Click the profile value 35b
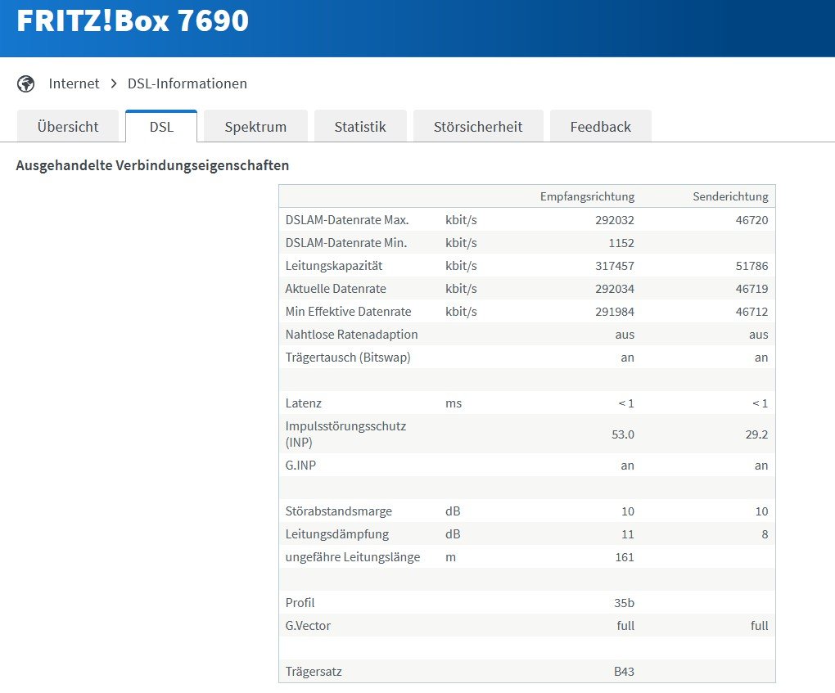This screenshot has width=835, height=693. click(x=624, y=602)
